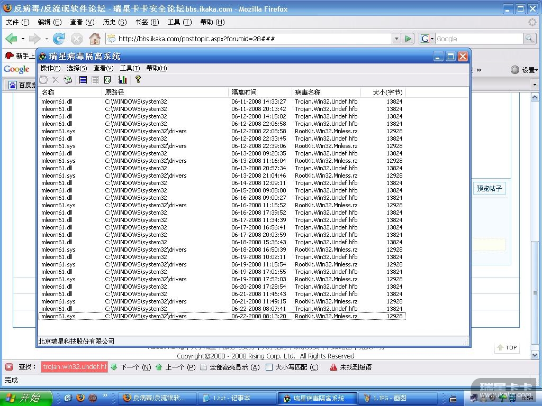
Task: Click the Firefox find text field
Action: point(74,367)
